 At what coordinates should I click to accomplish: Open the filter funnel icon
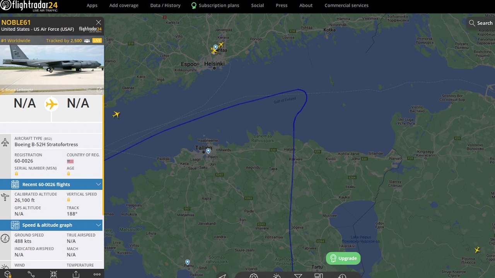click(298, 276)
